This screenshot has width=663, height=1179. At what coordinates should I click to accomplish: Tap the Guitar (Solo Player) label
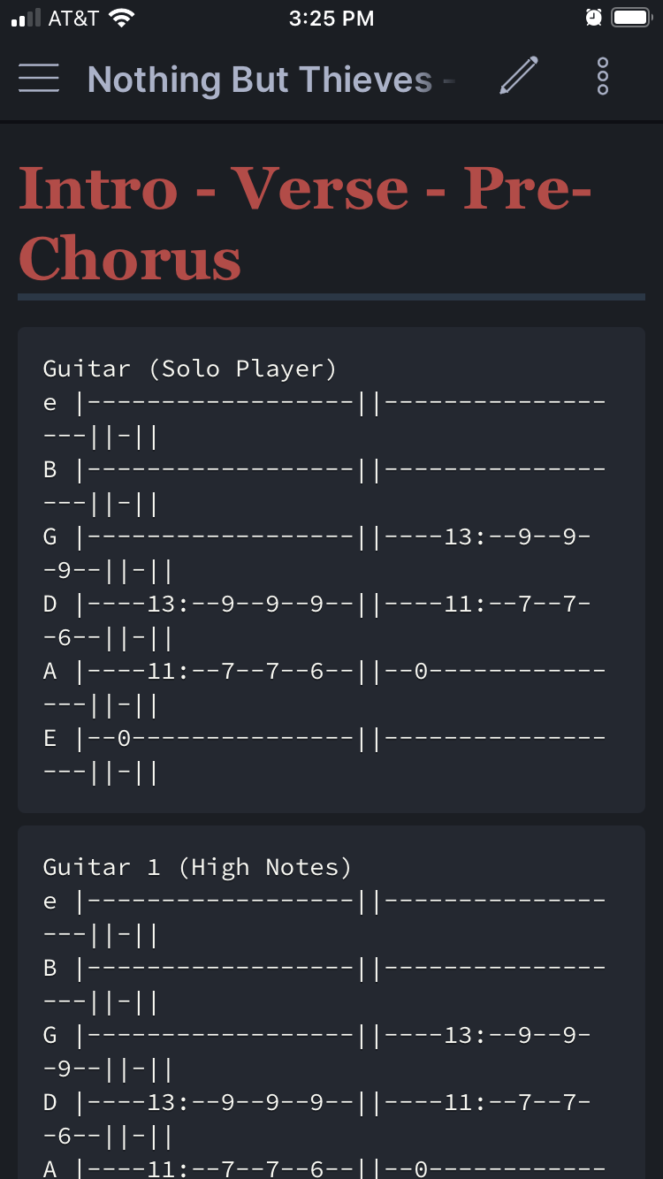tap(190, 369)
